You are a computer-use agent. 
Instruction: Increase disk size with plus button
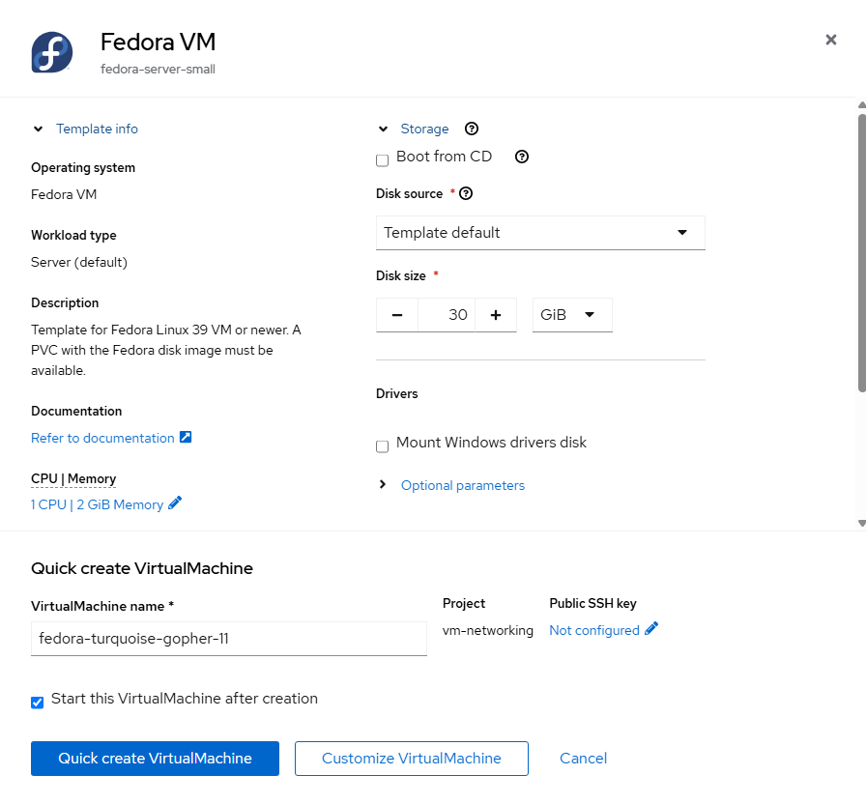[496, 315]
